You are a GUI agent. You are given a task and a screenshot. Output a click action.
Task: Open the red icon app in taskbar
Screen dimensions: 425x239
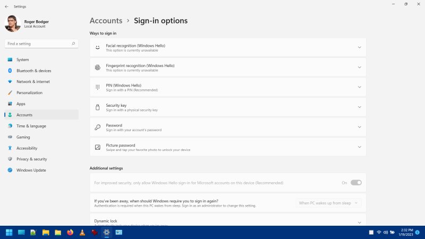pyautogui.click(x=95, y=233)
